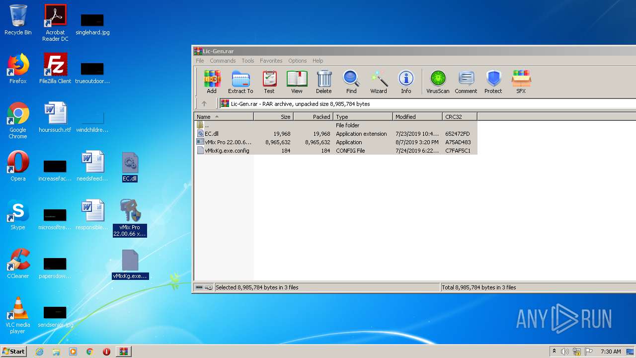Show hidden tray icons arrow

click(554, 352)
